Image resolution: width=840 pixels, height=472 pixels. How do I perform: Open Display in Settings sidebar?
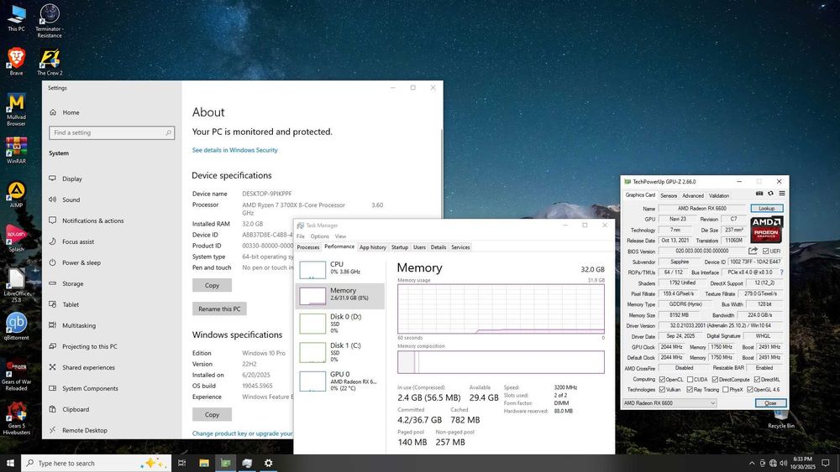[x=112, y=179]
